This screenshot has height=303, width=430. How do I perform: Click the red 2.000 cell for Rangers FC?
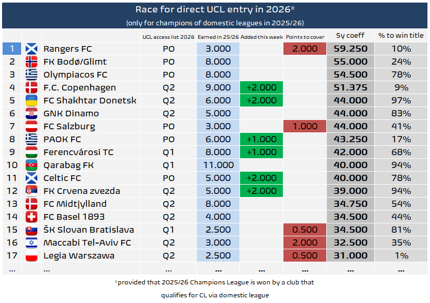[305, 49]
